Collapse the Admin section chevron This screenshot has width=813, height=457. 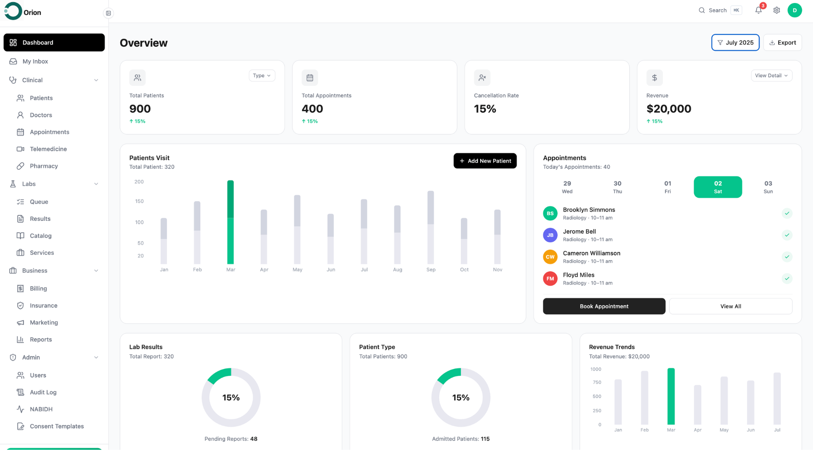(96, 358)
